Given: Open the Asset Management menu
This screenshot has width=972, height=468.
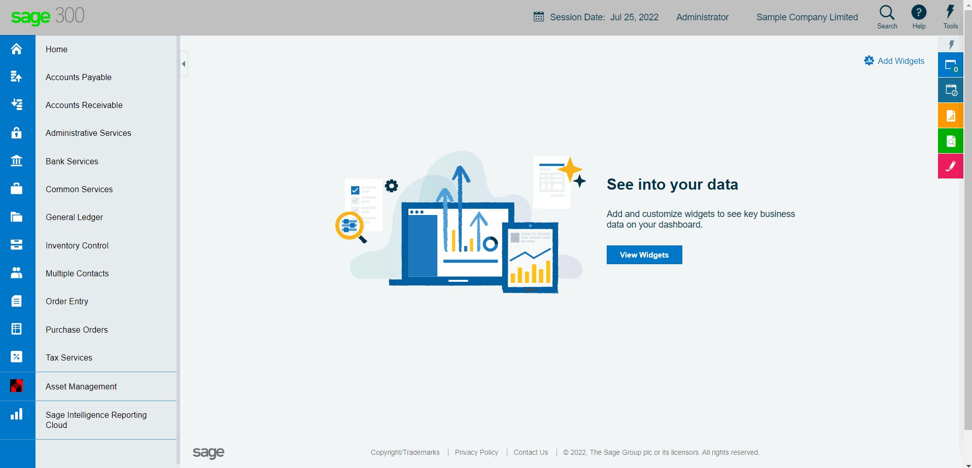Looking at the screenshot, I should (81, 386).
